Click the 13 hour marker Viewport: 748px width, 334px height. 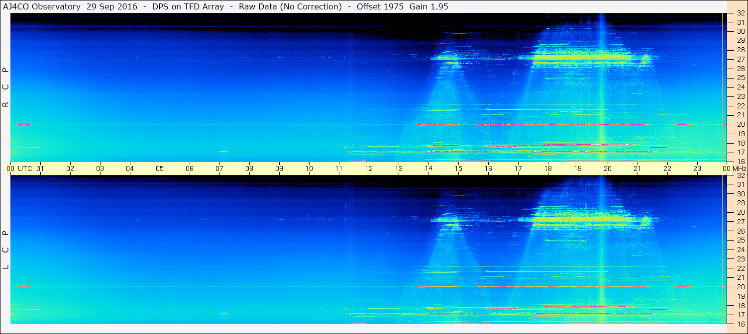399,168
